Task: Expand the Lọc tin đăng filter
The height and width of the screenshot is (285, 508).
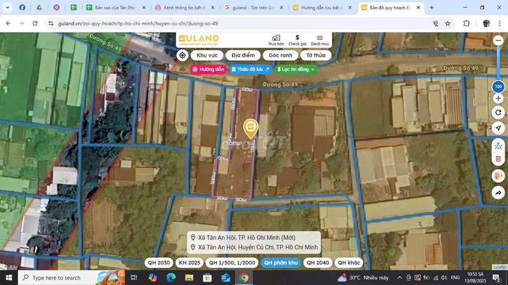Action: click(x=296, y=69)
